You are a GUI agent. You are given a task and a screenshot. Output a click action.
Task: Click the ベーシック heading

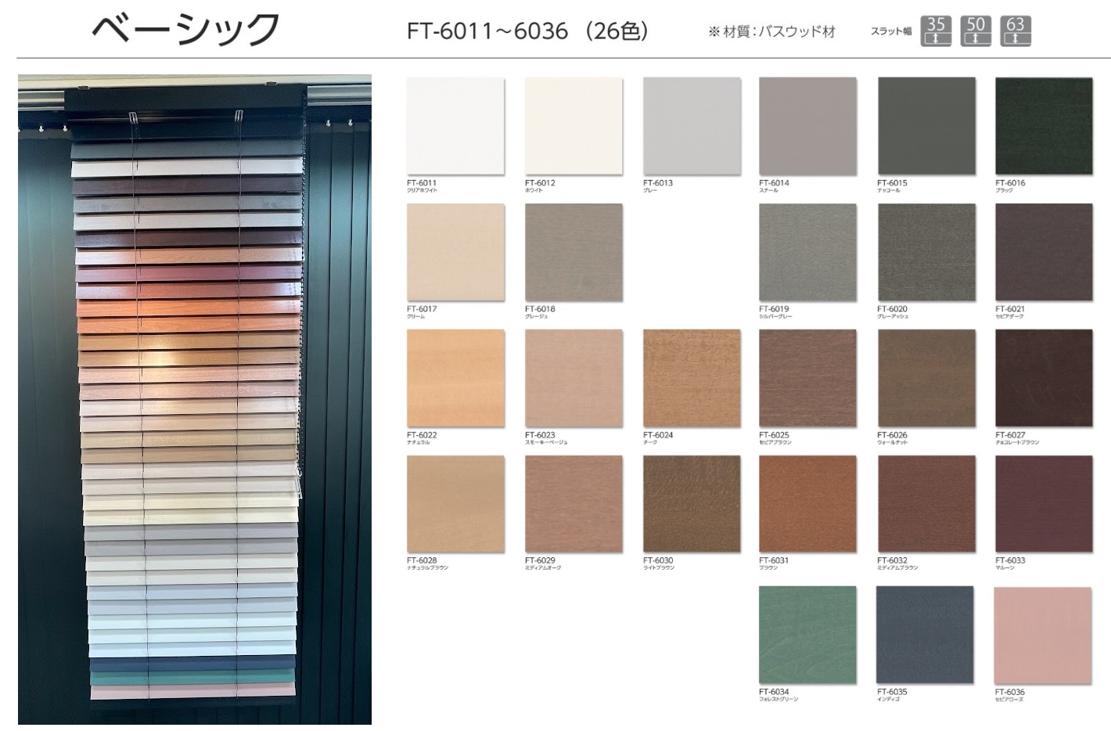(185, 30)
